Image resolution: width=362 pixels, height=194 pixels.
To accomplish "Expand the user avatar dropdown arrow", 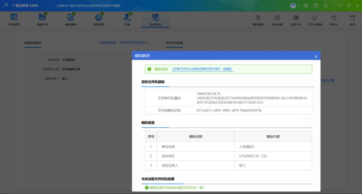I will tap(298, 6).
